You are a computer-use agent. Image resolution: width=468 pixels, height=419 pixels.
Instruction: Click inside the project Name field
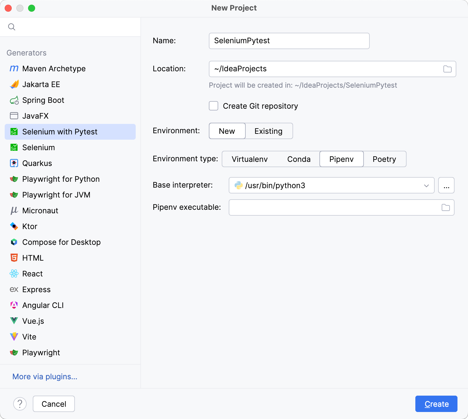(x=289, y=41)
